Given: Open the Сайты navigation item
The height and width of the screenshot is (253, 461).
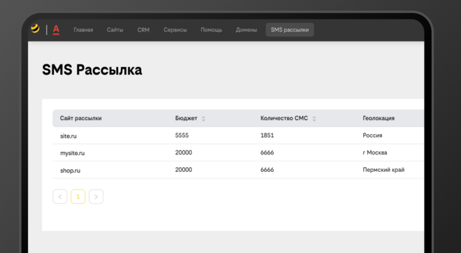Looking at the screenshot, I should click(x=115, y=30).
